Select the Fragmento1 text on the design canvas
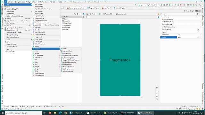 click(120, 60)
